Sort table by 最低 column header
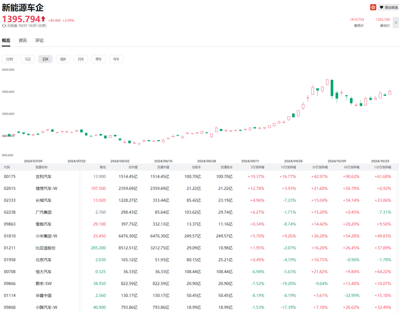 pos(102,167)
